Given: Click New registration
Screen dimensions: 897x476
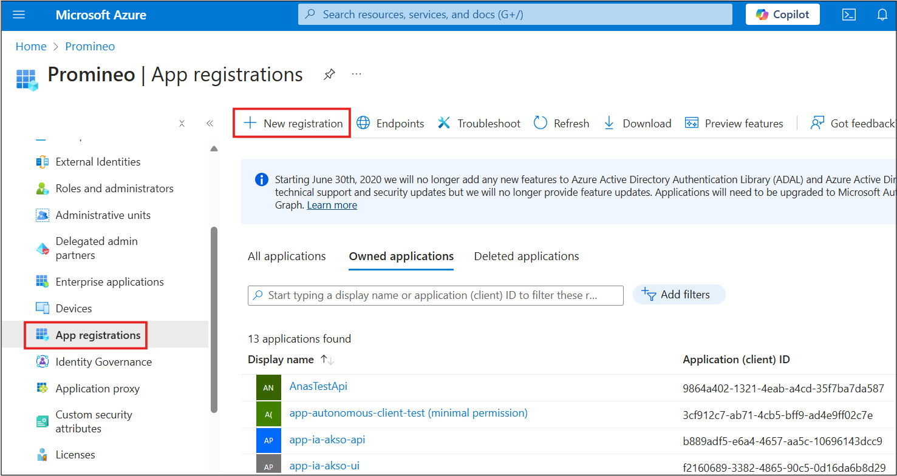Looking at the screenshot, I should coord(293,123).
